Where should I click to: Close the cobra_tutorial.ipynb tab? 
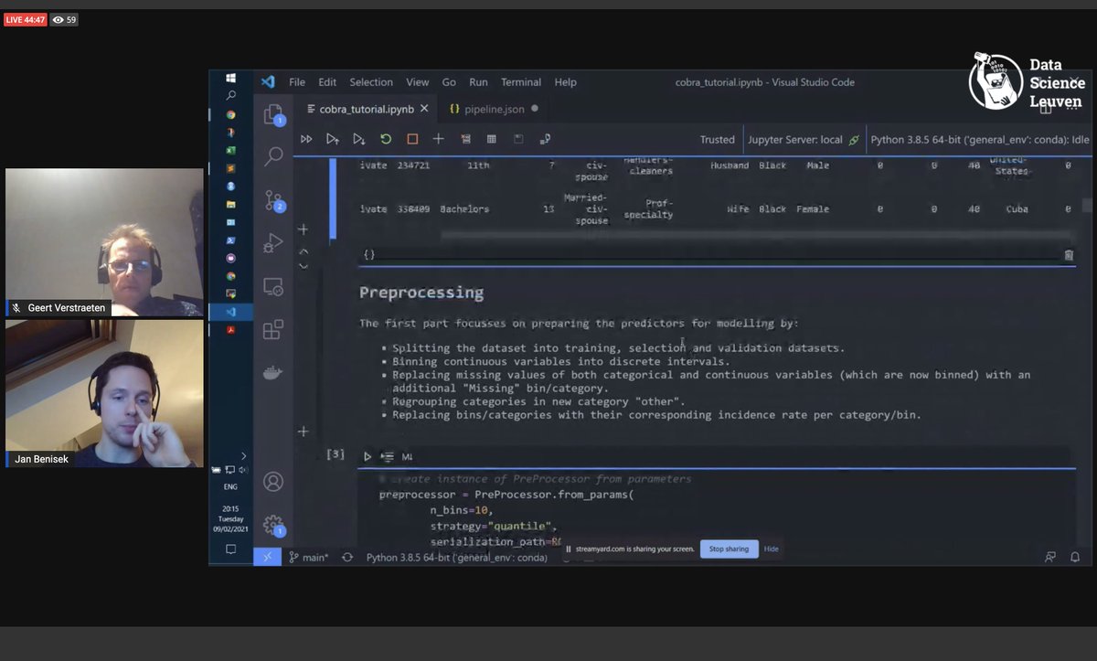click(425, 109)
